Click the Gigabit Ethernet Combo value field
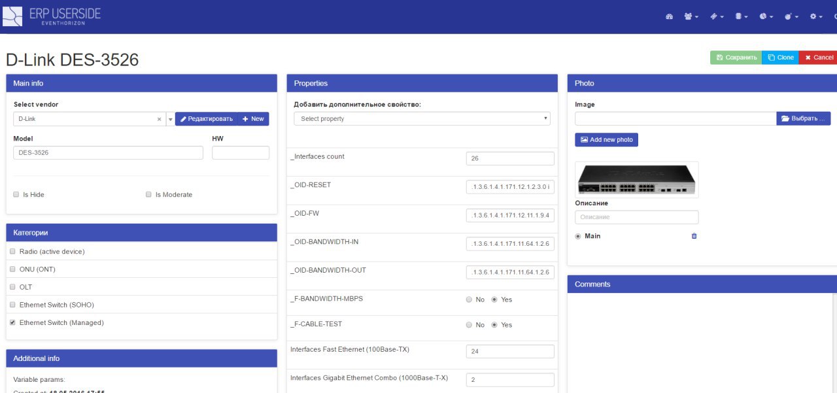Screen dimensions: 837x393 pos(510,380)
